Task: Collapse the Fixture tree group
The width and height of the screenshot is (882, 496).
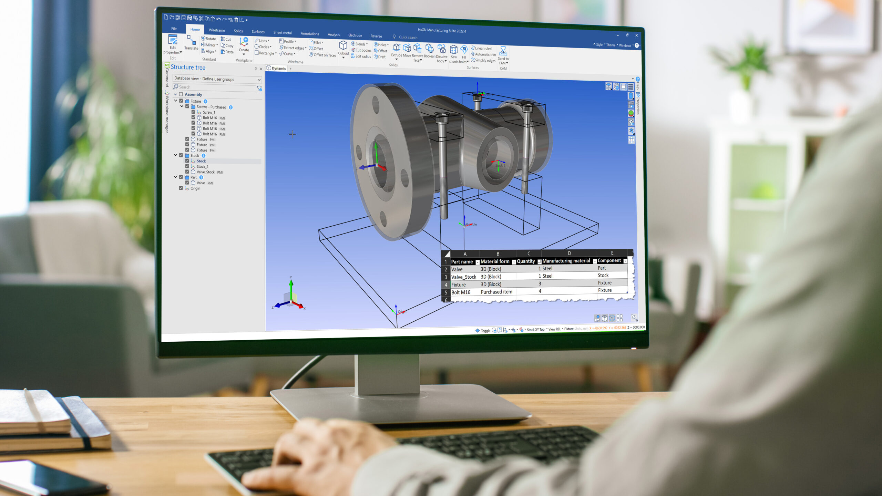Action: pos(176,101)
